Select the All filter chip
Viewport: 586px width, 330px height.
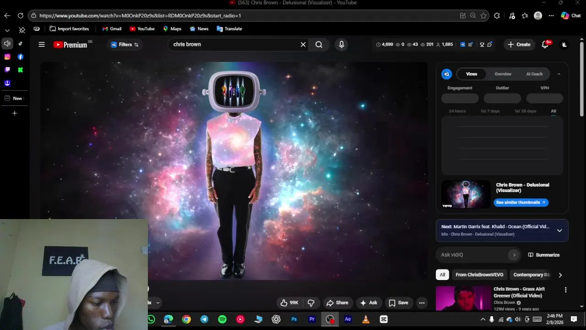click(442, 275)
